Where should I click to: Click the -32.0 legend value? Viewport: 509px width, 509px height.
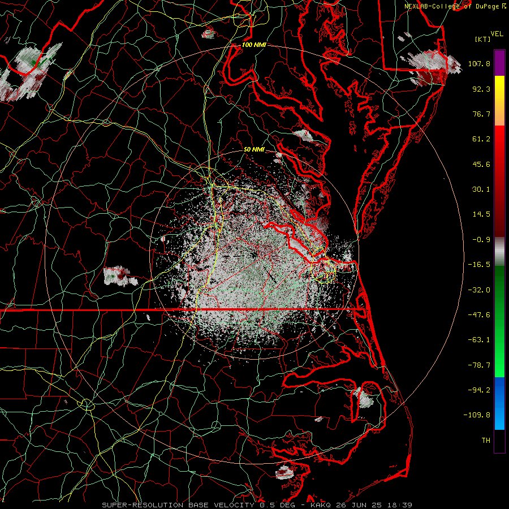(479, 290)
